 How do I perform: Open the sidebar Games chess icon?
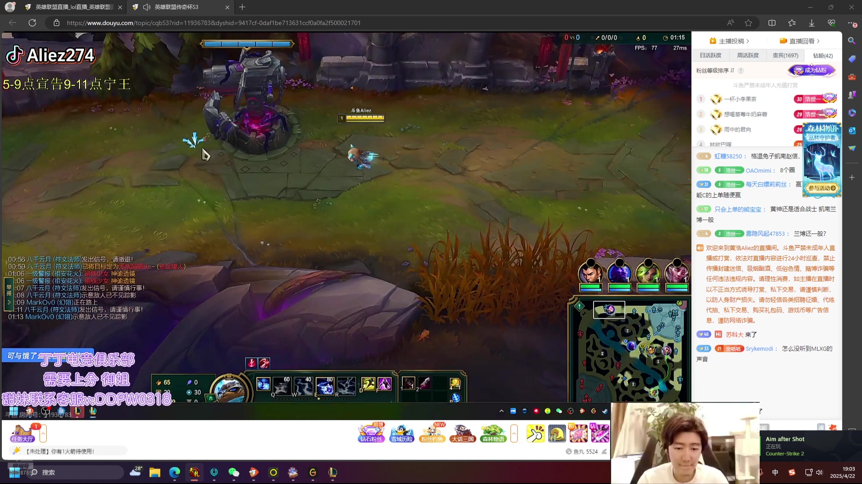pos(852,95)
